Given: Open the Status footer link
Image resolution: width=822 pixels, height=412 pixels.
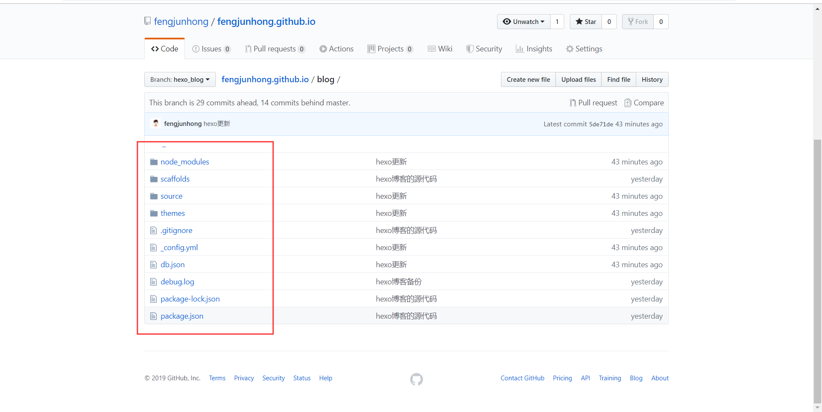Looking at the screenshot, I should tap(302, 378).
